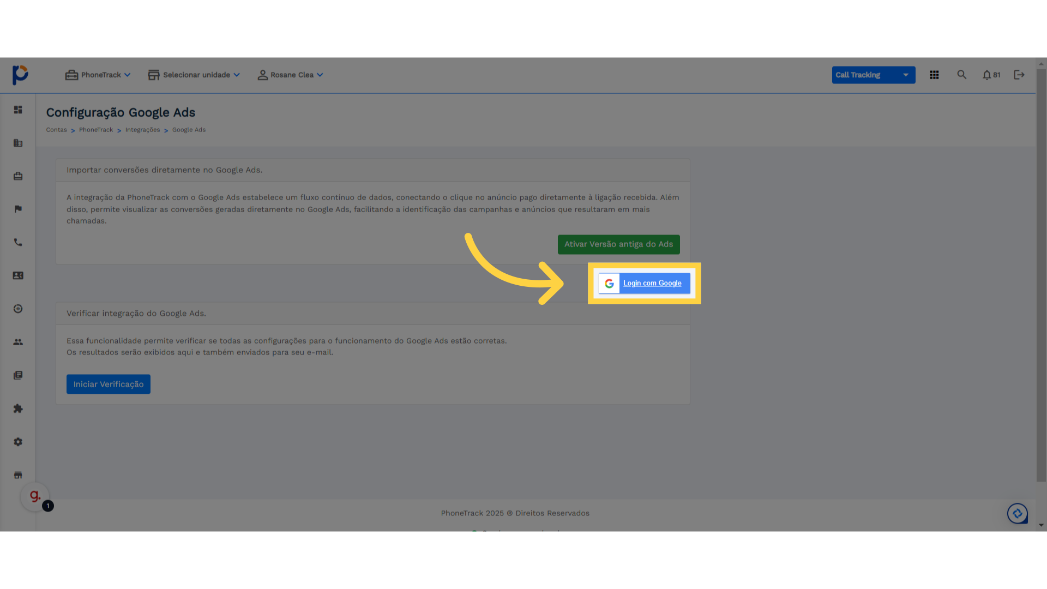Open the buildings icon in the sidebar
The image size is (1047, 589).
coord(18,143)
